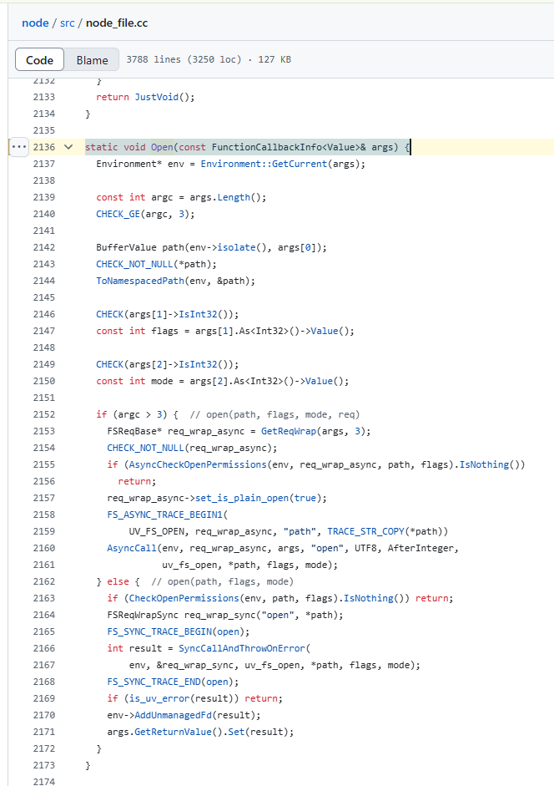Screen dimensions: 554x786
Task: Click CHECK_NOT_NULL on line 2143
Action: [x=134, y=264]
